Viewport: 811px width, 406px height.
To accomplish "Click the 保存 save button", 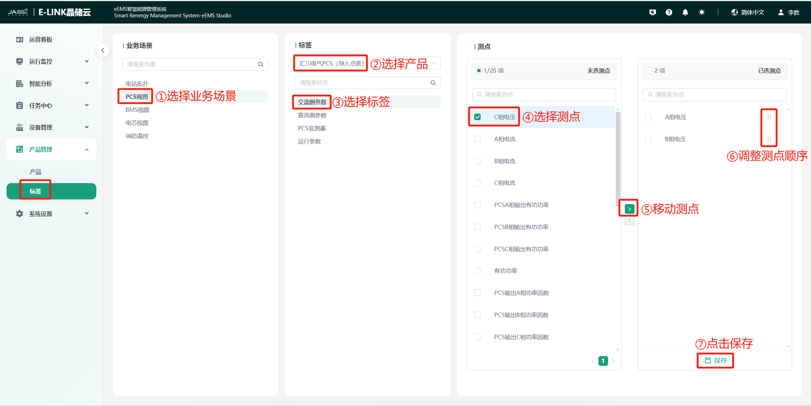I will [716, 360].
